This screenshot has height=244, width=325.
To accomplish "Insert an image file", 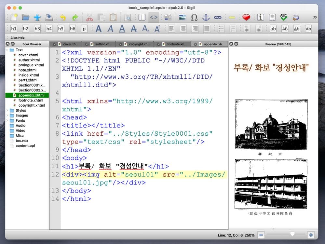I will 182,18.
